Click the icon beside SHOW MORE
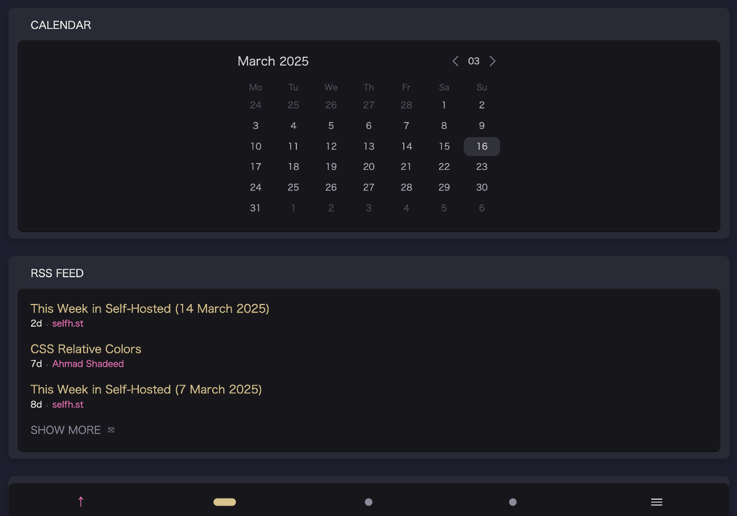Viewport: 737px width, 516px height. (111, 430)
